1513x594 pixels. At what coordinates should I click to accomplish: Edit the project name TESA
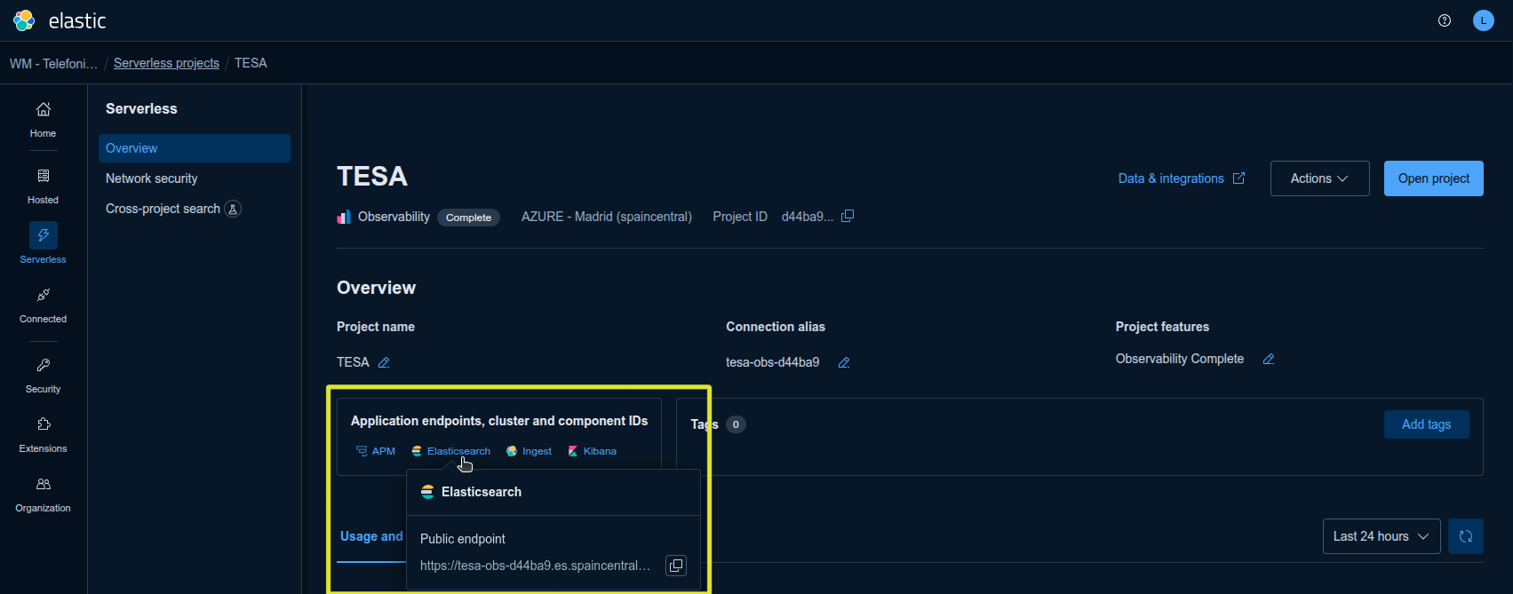[384, 362]
